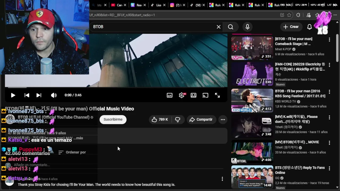Click the magnifier search button
Image resolution: width=340 pixels, height=191 pixels.
(x=231, y=27)
